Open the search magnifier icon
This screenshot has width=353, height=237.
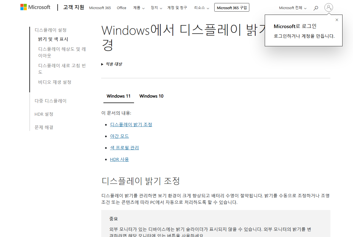316,8
